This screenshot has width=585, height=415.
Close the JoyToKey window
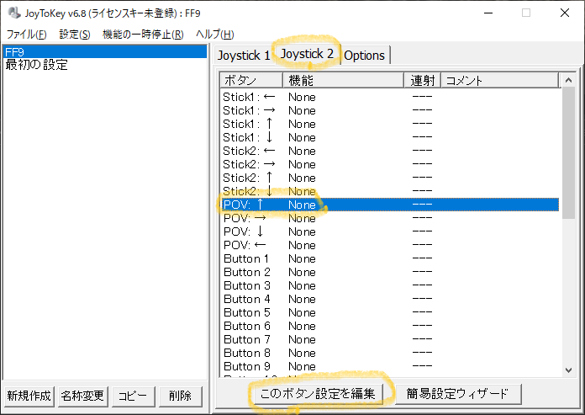[565, 13]
